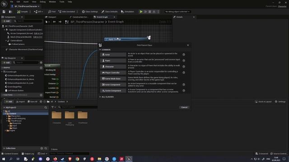Click Add in the My Blueprint panel
Screen dimensions: 289x162
[6, 63]
